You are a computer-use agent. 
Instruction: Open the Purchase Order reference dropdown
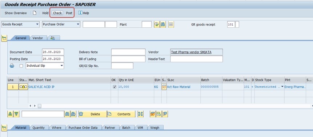pyautogui.click(x=78, y=24)
